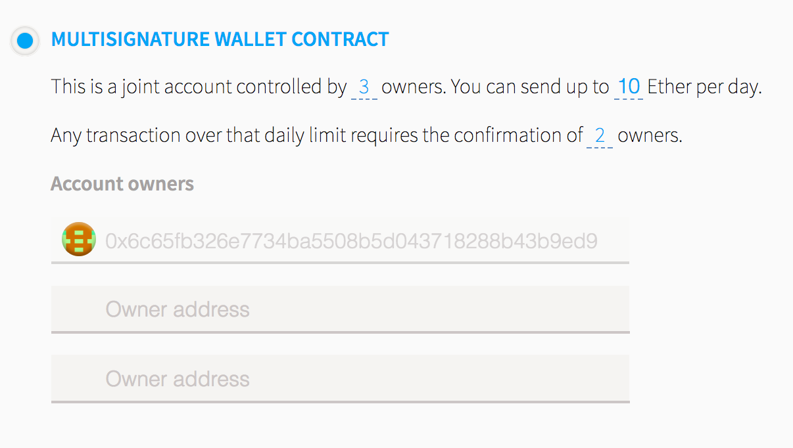Viewport: 793px width, 448px height.
Task: Open the required confirmations selector showing 2
Action: [x=599, y=136]
